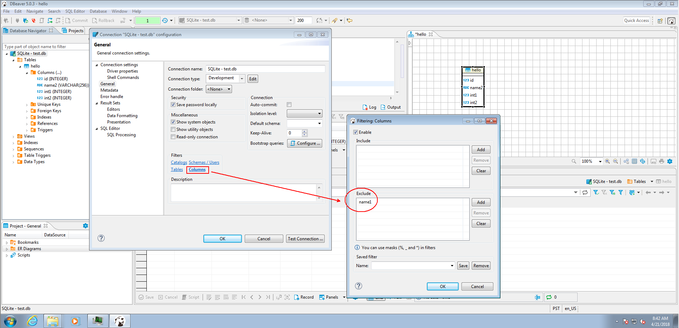The image size is (679, 328).
Task: Click Clear button beside the Include list
Action: click(x=481, y=171)
